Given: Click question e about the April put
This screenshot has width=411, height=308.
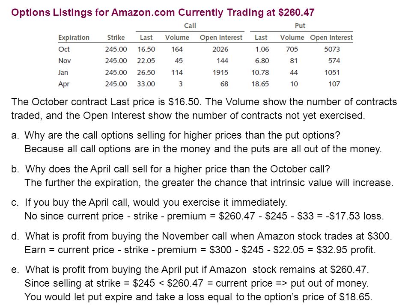Looking at the screenshot, I should point(190,269).
